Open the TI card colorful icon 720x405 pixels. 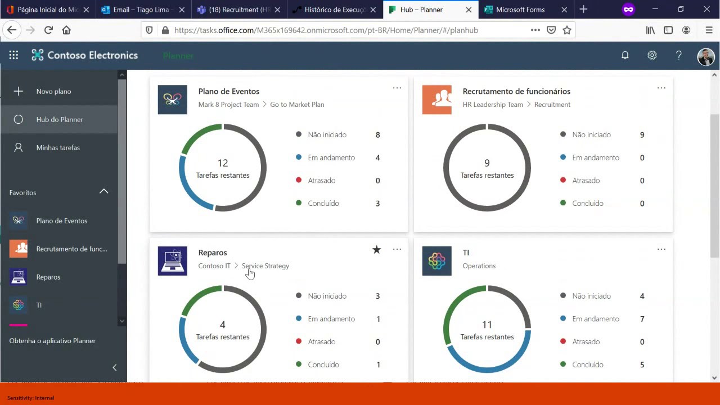pos(436,261)
